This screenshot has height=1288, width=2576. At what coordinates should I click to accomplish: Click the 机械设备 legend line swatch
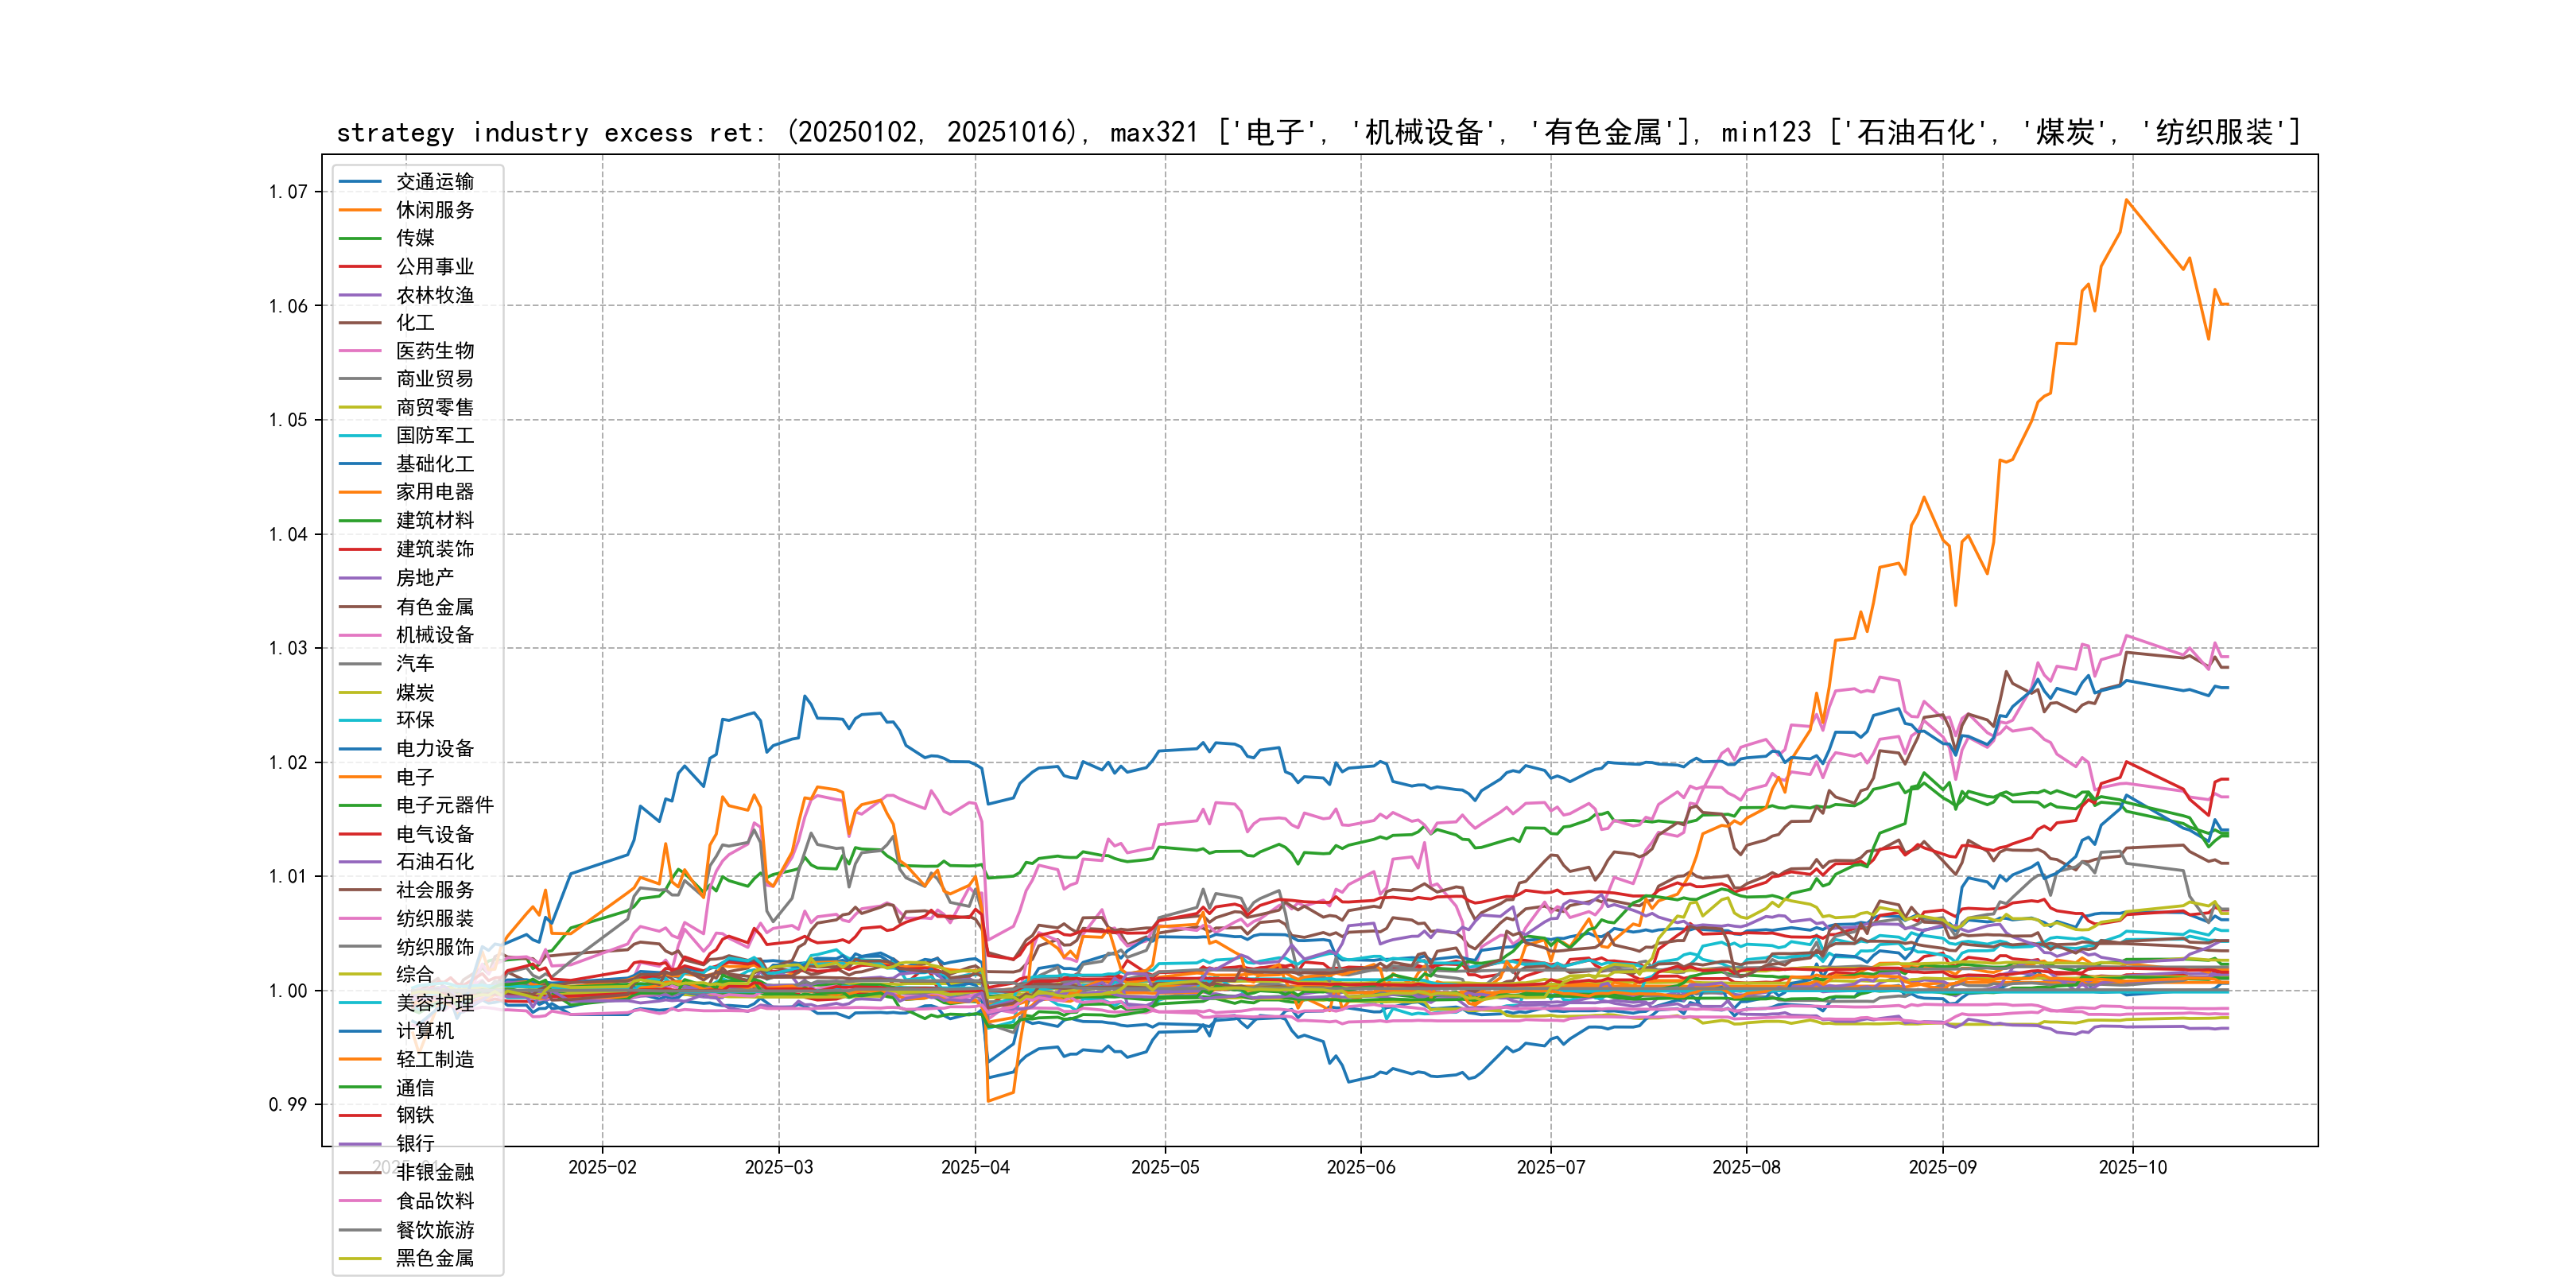[360, 635]
